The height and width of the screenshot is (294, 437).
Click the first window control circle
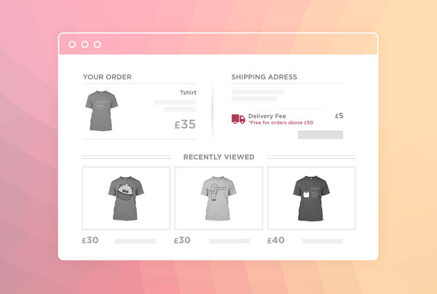tap(72, 44)
